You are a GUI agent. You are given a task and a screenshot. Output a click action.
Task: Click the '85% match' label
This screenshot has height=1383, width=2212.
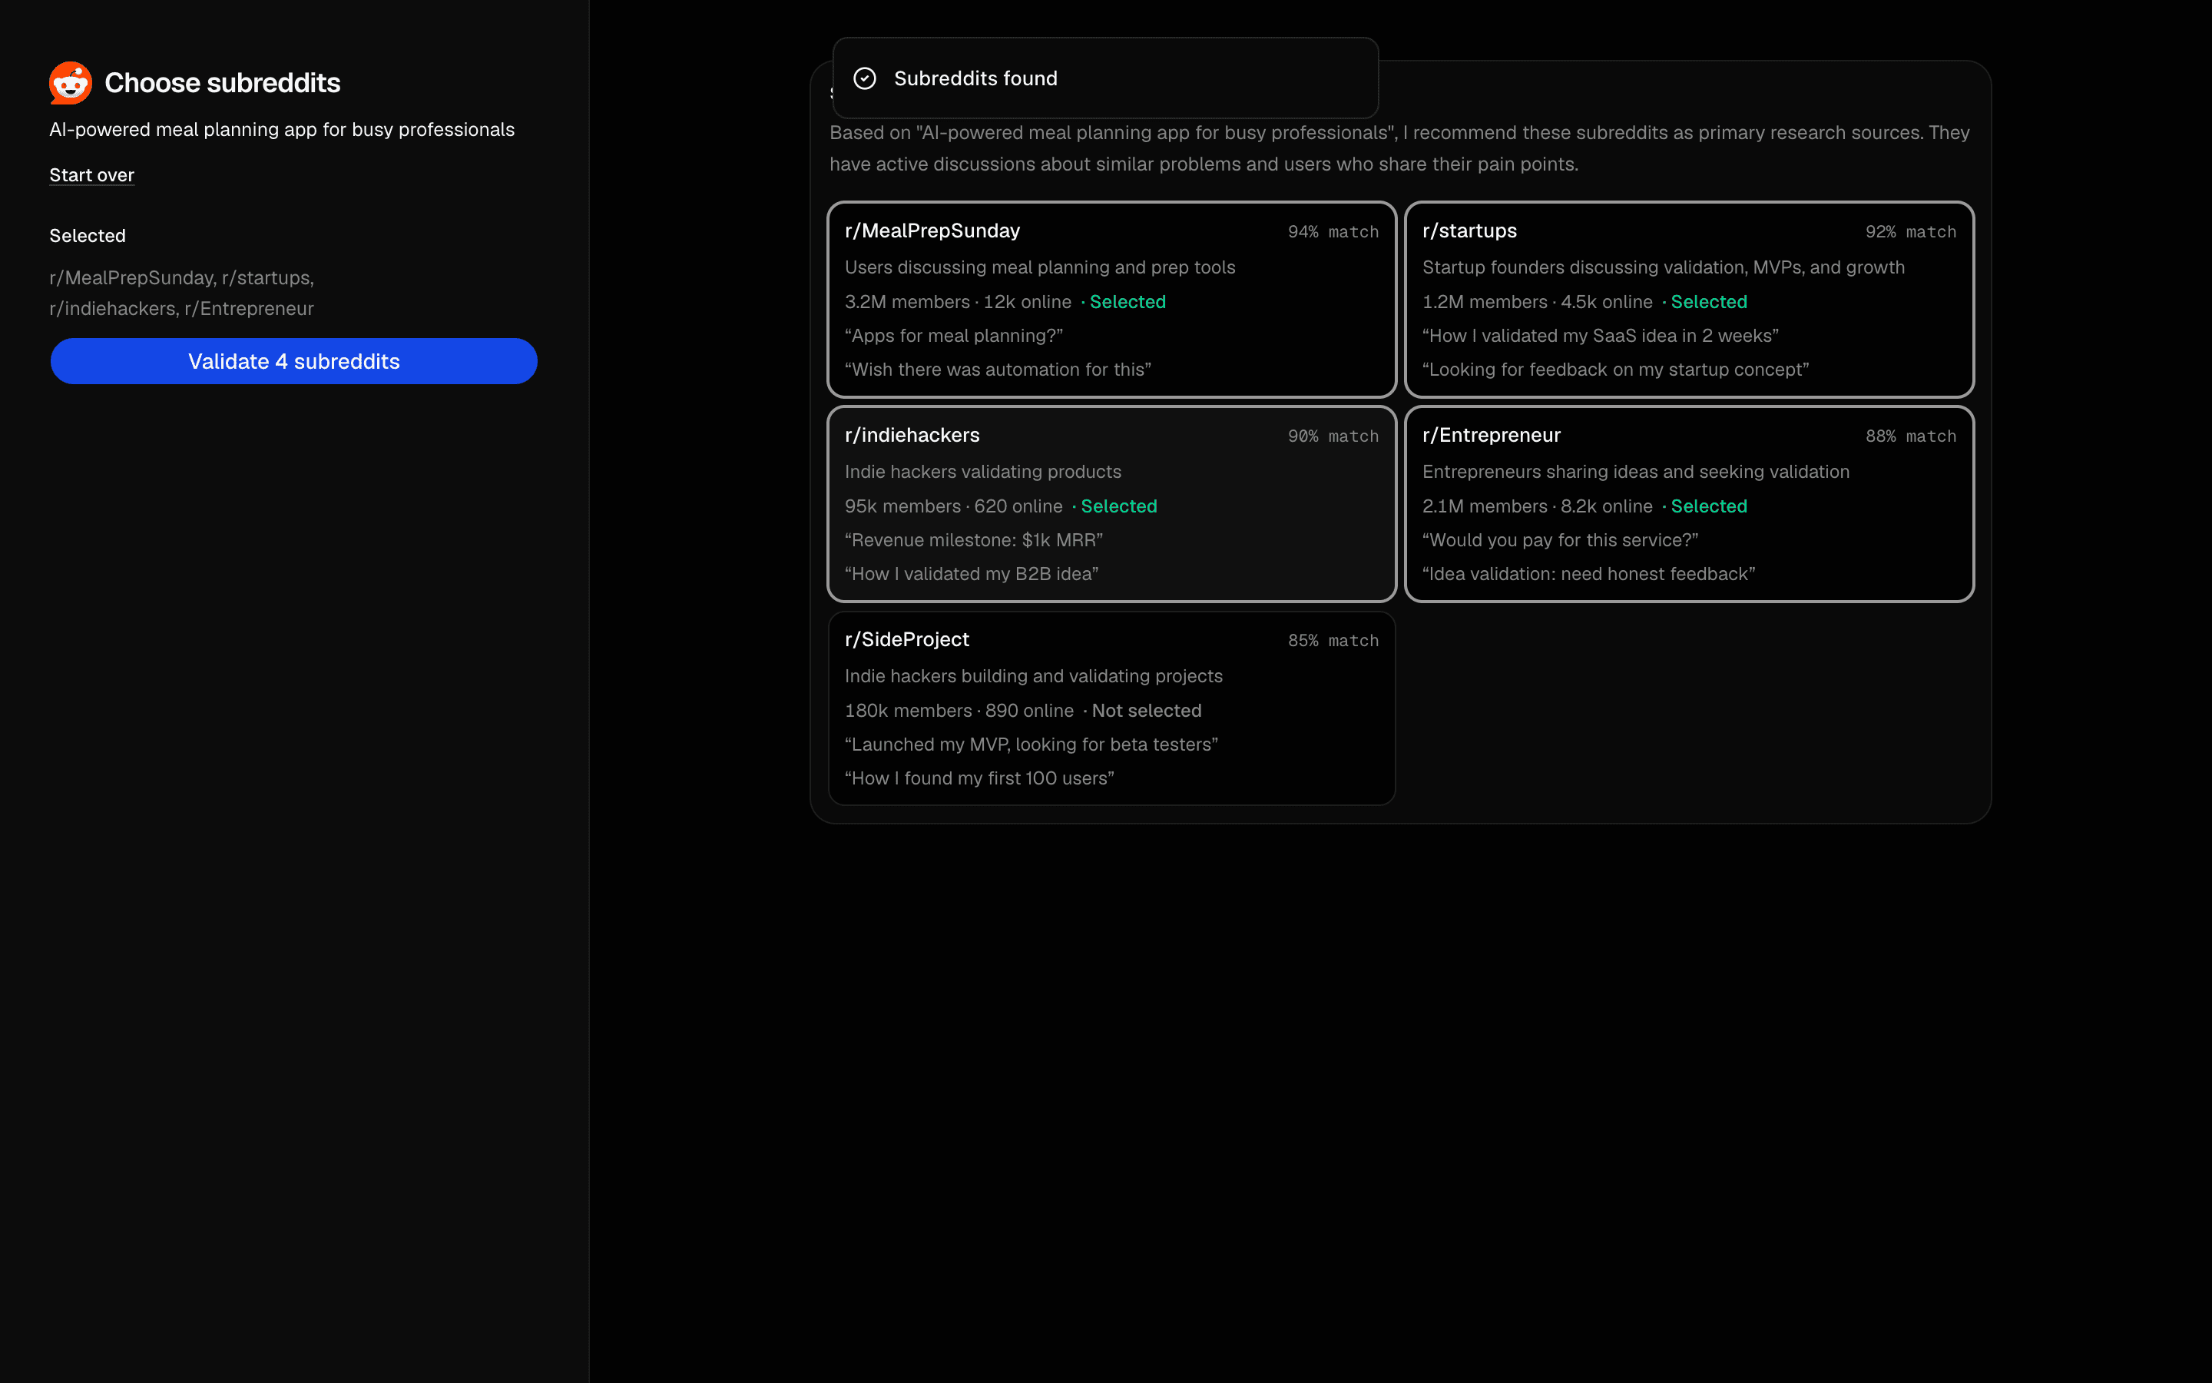[1333, 642]
